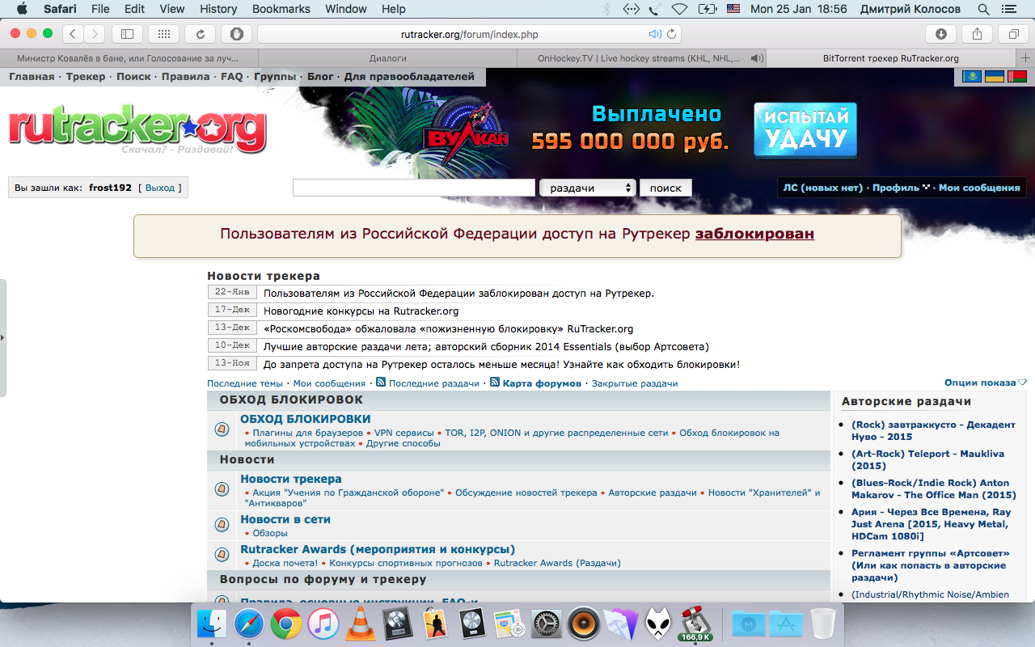Launch Google Chrome from the Dock
The image size is (1035, 647).
(286, 624)
